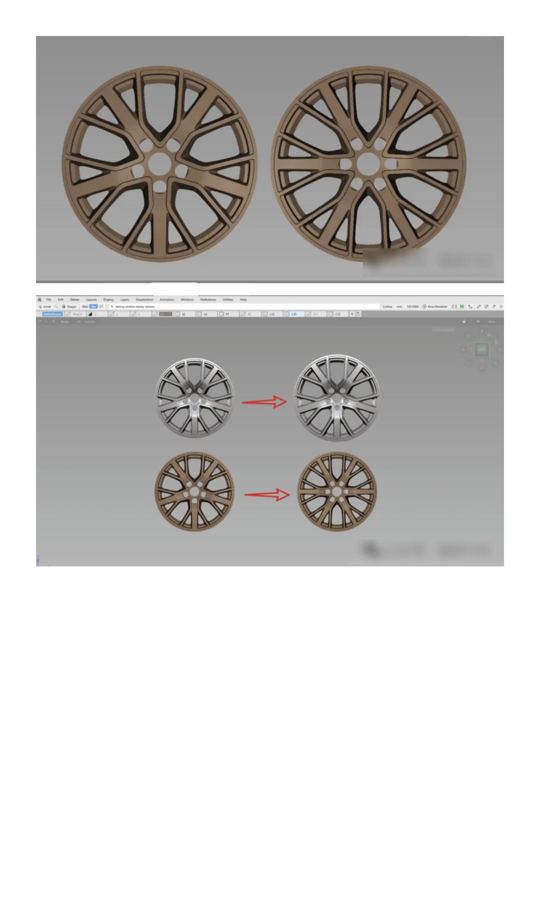This screenshot has width=540, height=900.
Task: Open the Preferences menu
Action: pyautogui.click(x=208, y=299)
